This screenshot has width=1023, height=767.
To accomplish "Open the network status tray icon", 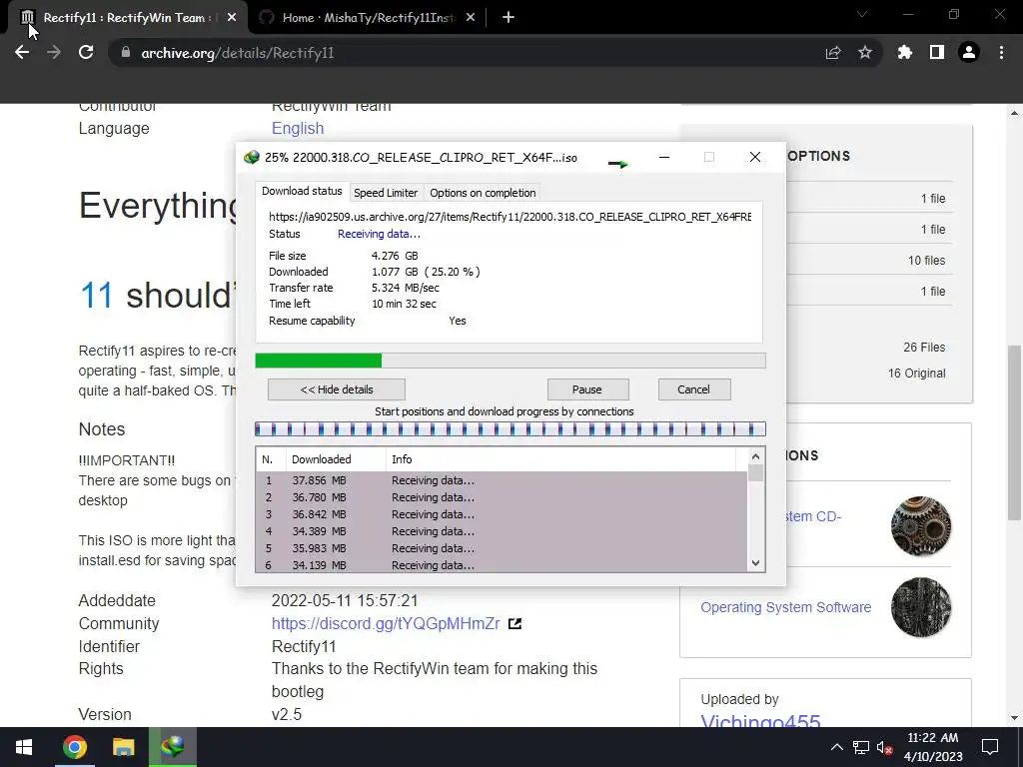I will pyautogui.click(x=860, y=747).
